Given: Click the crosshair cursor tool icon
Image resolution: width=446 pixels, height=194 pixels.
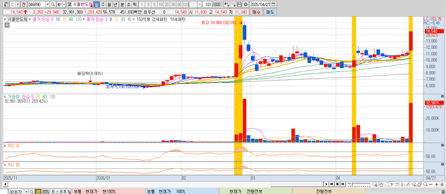Looking at the screenshot, I should (x=392, y=184).
